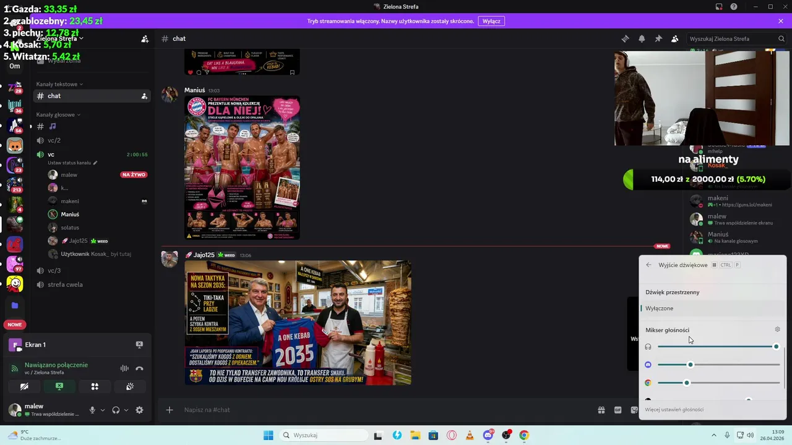Show pinned messages in chat
Viewport: 792px width, 445px height.
point(658,38)
